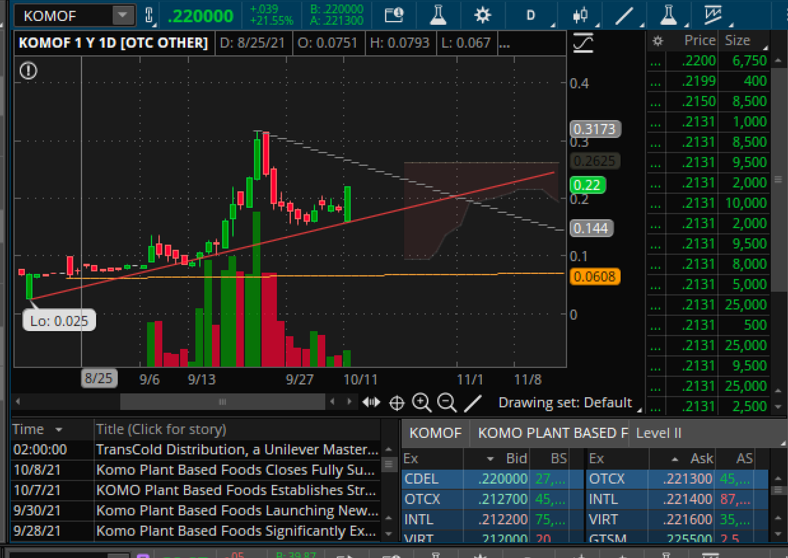This screenshot has width=788, height=558.
Task: Open Studies via the first beaker icon
Action: pyautogui.click(x=438, y=14)
